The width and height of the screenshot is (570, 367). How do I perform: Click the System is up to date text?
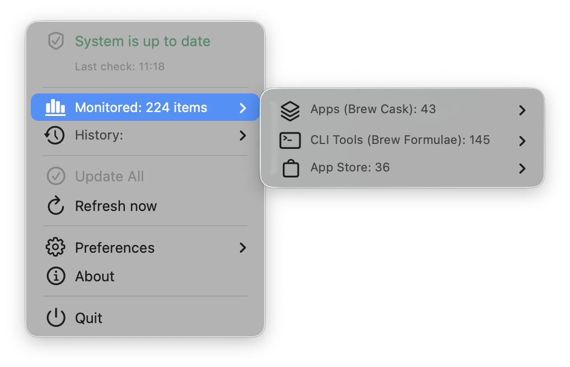click(142, 41)
